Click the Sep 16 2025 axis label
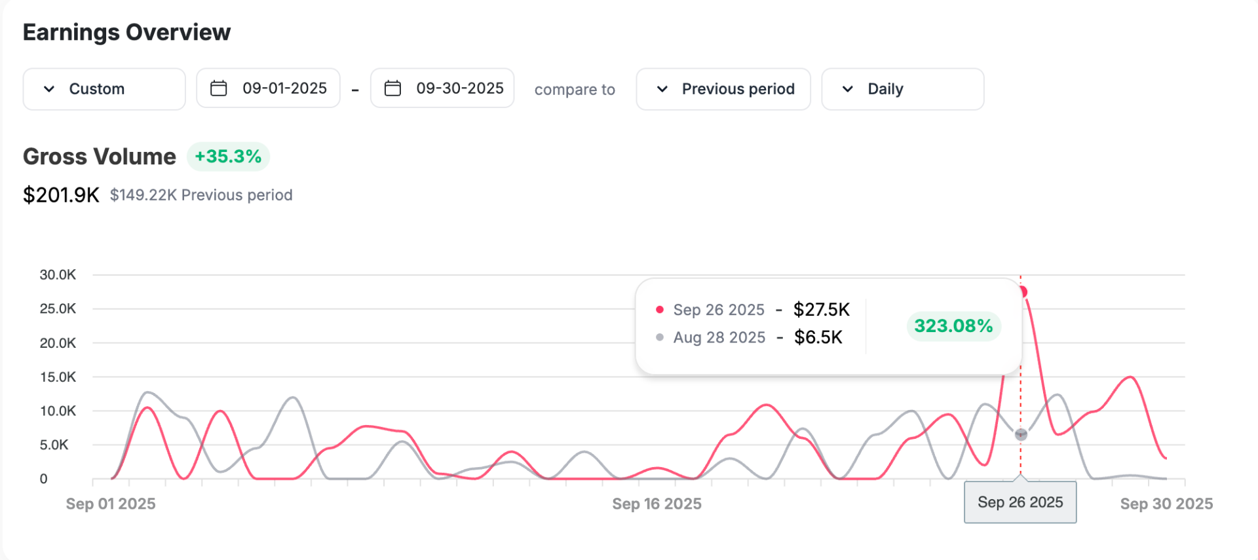Image resolution: width=1258 pixels, height=560 pixels. pyautogui.click(x=657, y=504)
